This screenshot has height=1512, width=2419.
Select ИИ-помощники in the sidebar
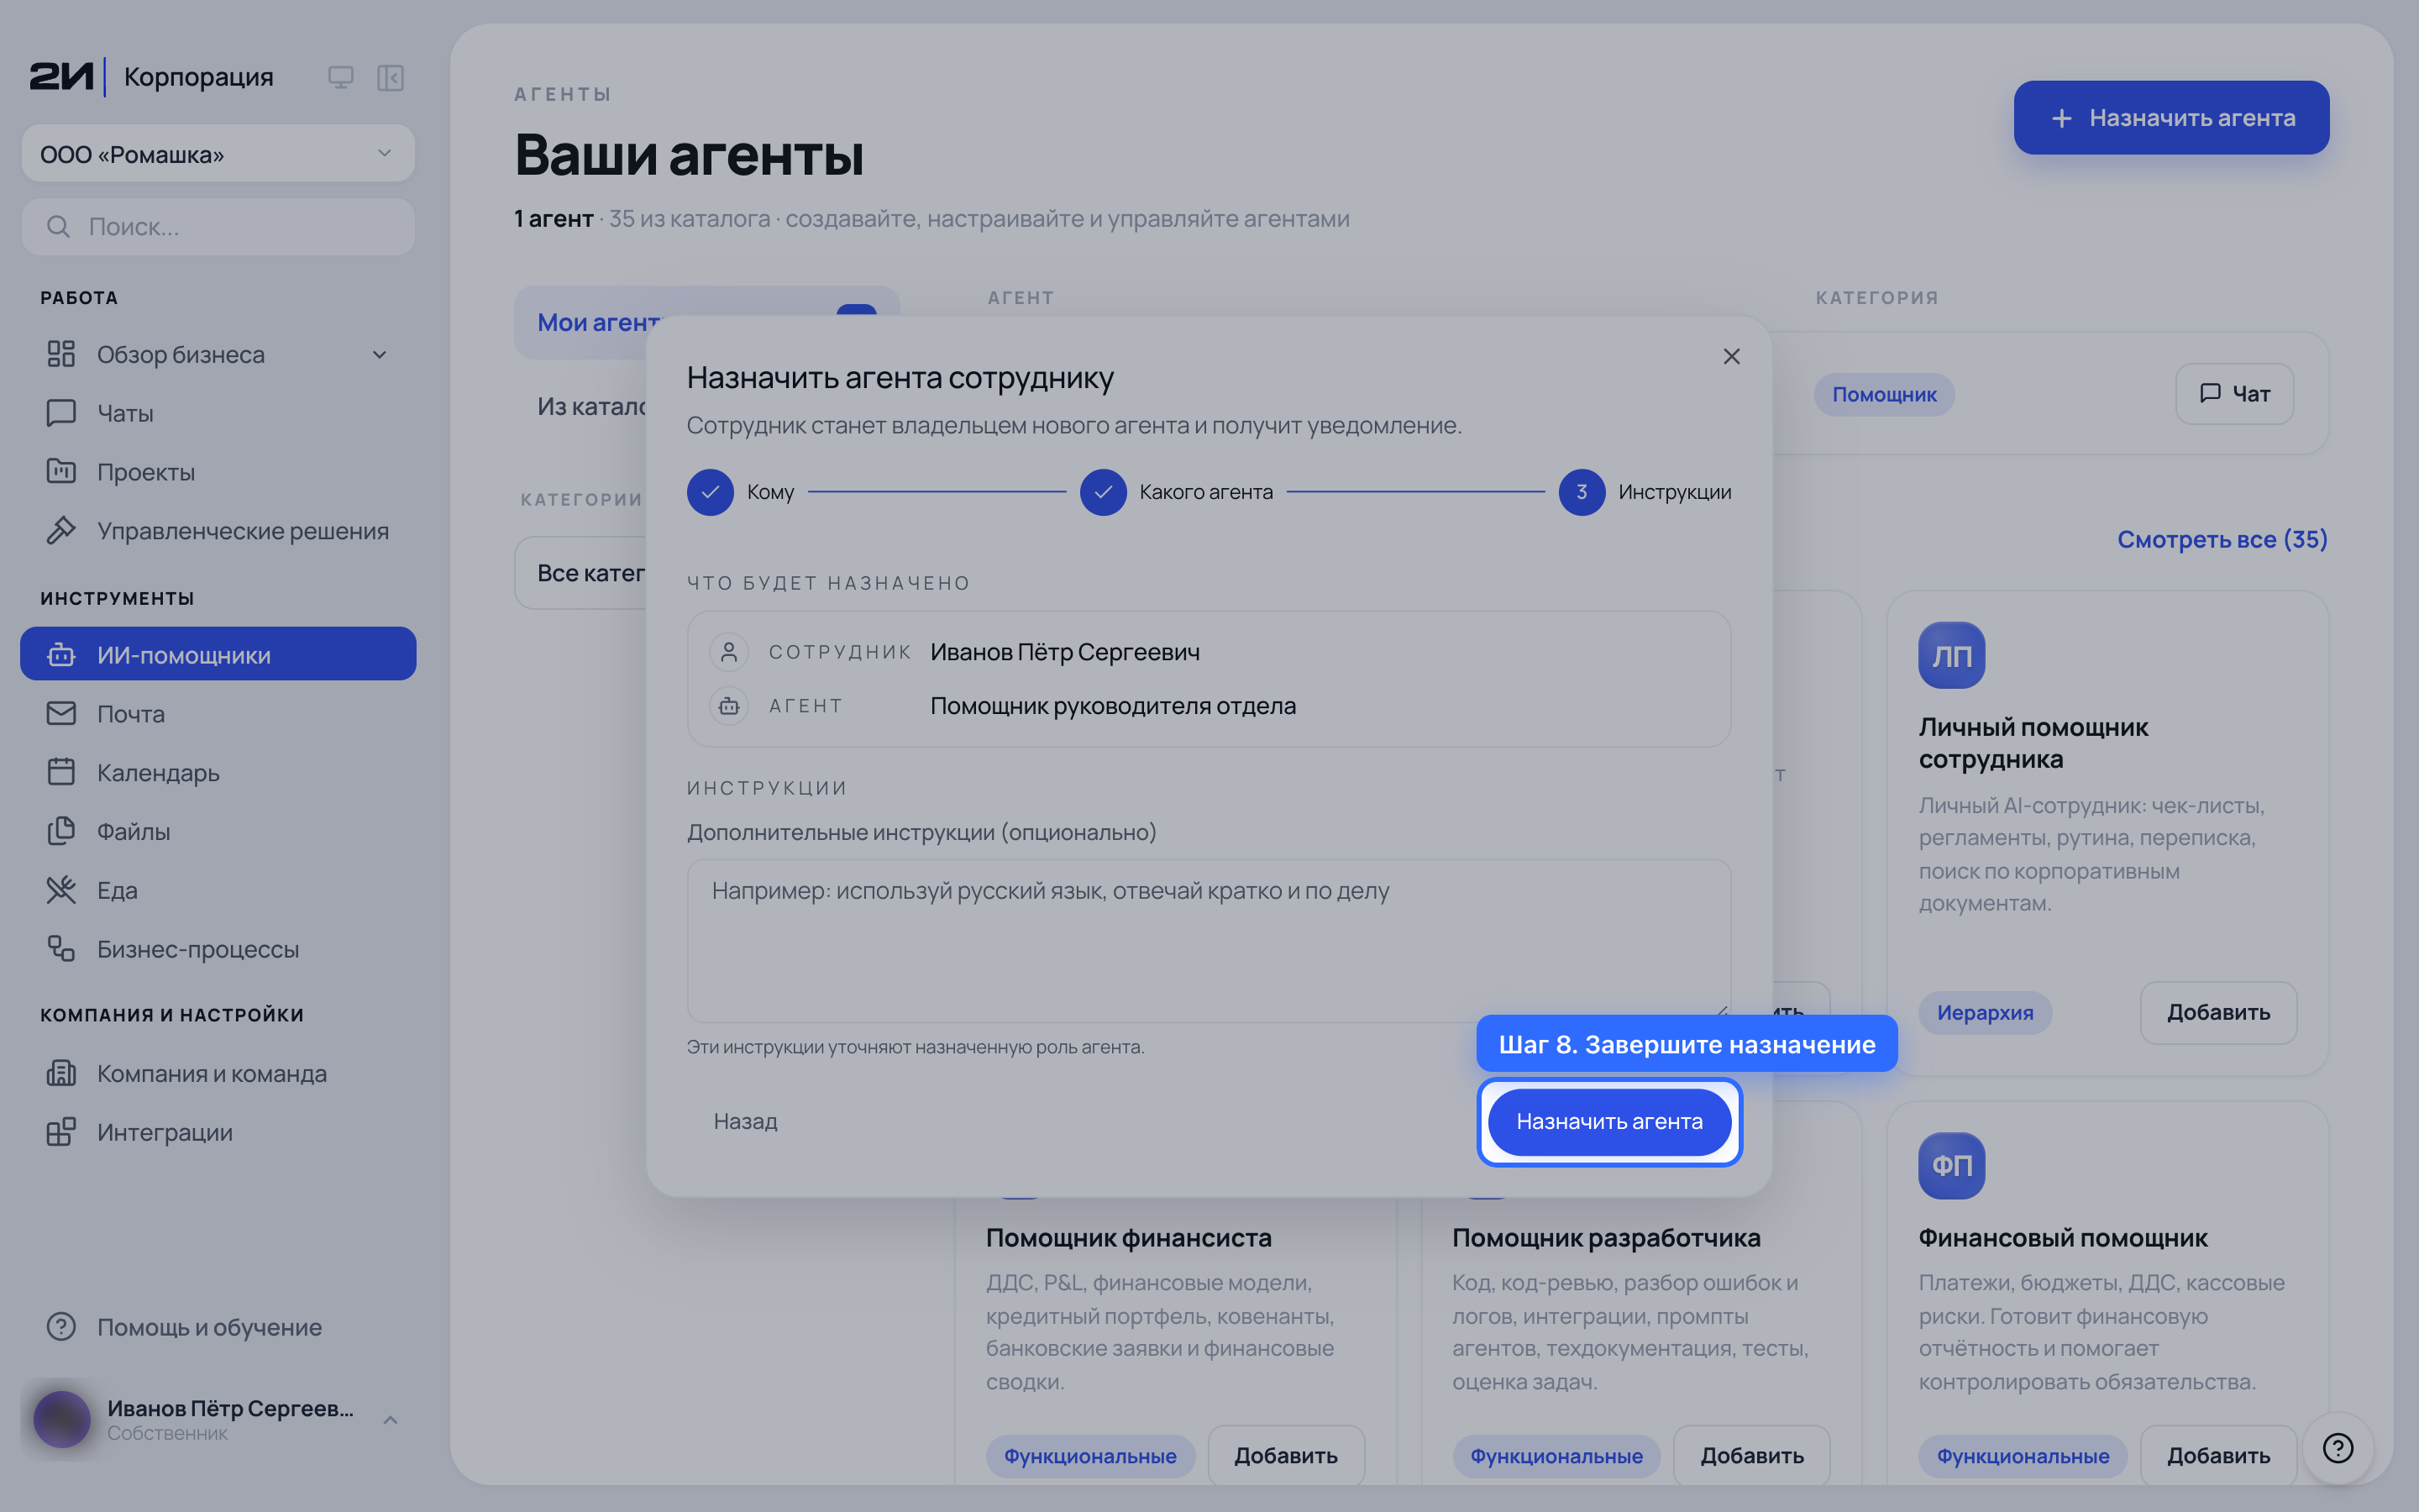click(x=218, y=655)
